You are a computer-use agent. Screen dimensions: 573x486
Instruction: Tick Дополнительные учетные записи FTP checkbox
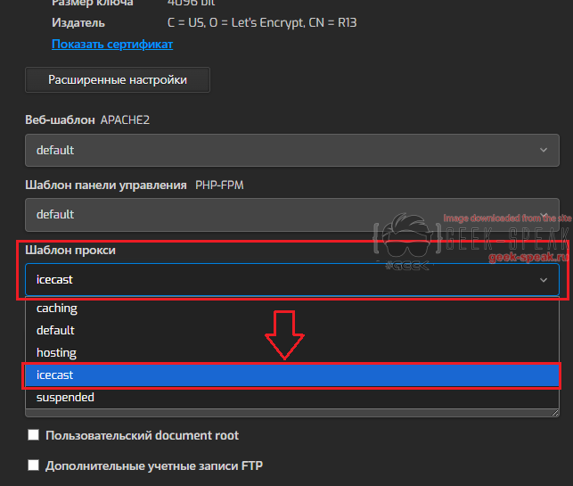(34, 465)
